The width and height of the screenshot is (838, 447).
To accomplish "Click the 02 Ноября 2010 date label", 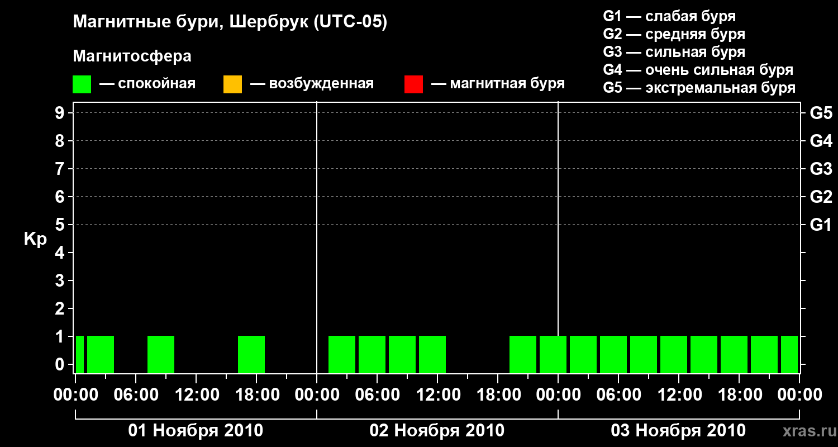I will coord(437,431).
